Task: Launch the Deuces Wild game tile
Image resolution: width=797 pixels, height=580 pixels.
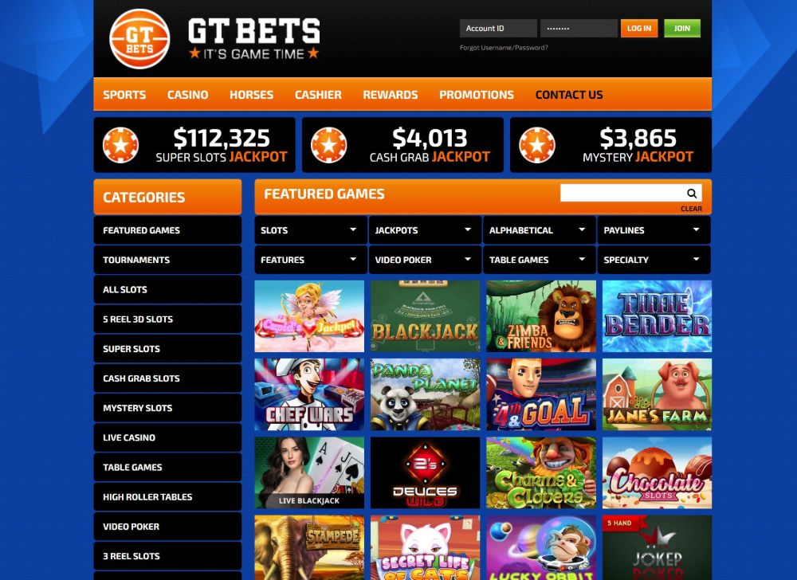Action: tap(425, 472)
